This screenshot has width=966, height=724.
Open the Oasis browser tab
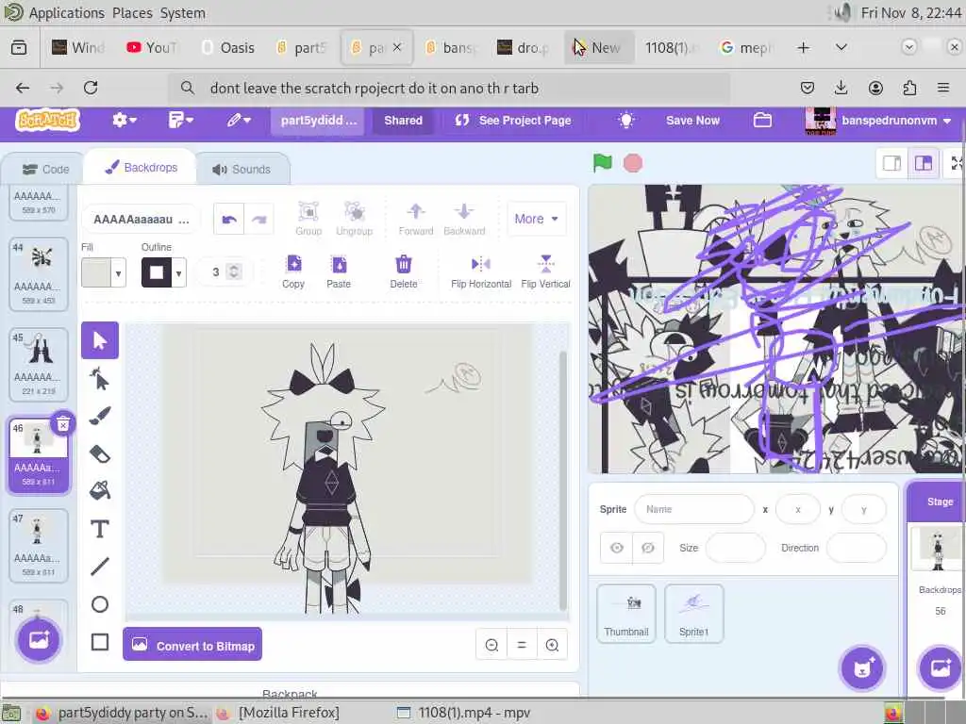pyautogui.click(x=228, y=47)
